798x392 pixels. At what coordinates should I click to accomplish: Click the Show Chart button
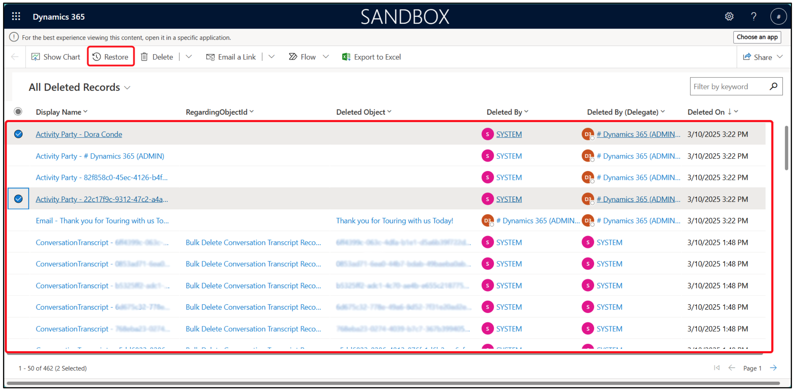point(56,57)
